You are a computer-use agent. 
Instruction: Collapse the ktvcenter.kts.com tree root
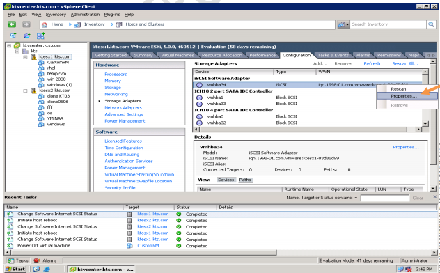tap(9, 45)
